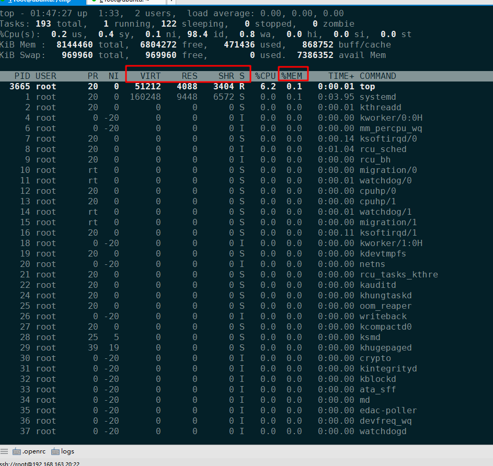Image resolution: width=493 pixels, height=466 pixels.
Task: Select the kcompactd0 command entry
Action: (385, 327)
